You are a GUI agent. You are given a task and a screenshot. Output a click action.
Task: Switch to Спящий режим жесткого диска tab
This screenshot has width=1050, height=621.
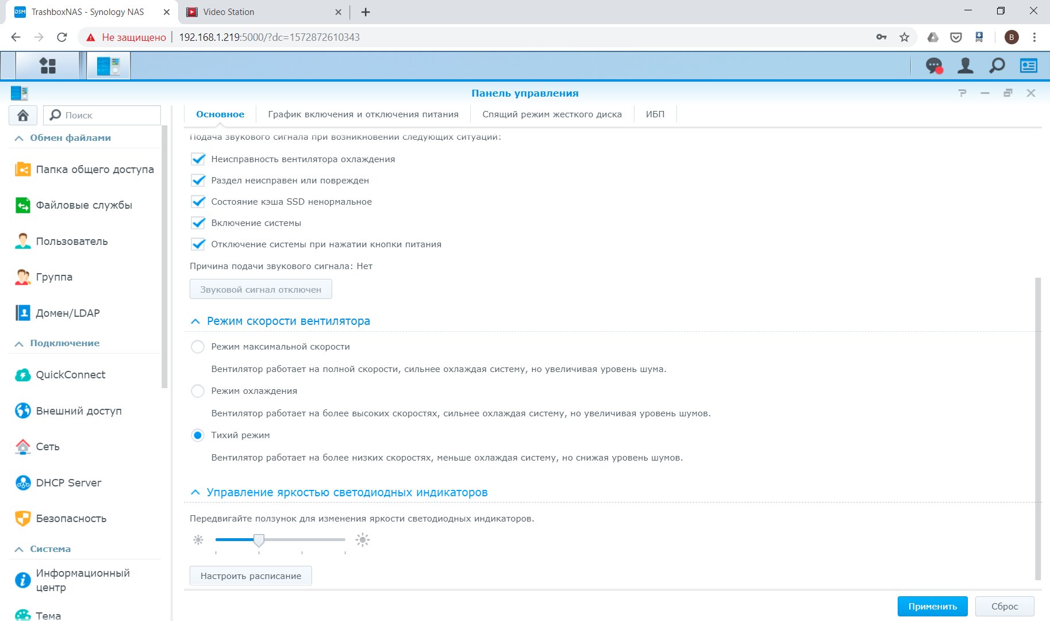(x=552, y=114)
